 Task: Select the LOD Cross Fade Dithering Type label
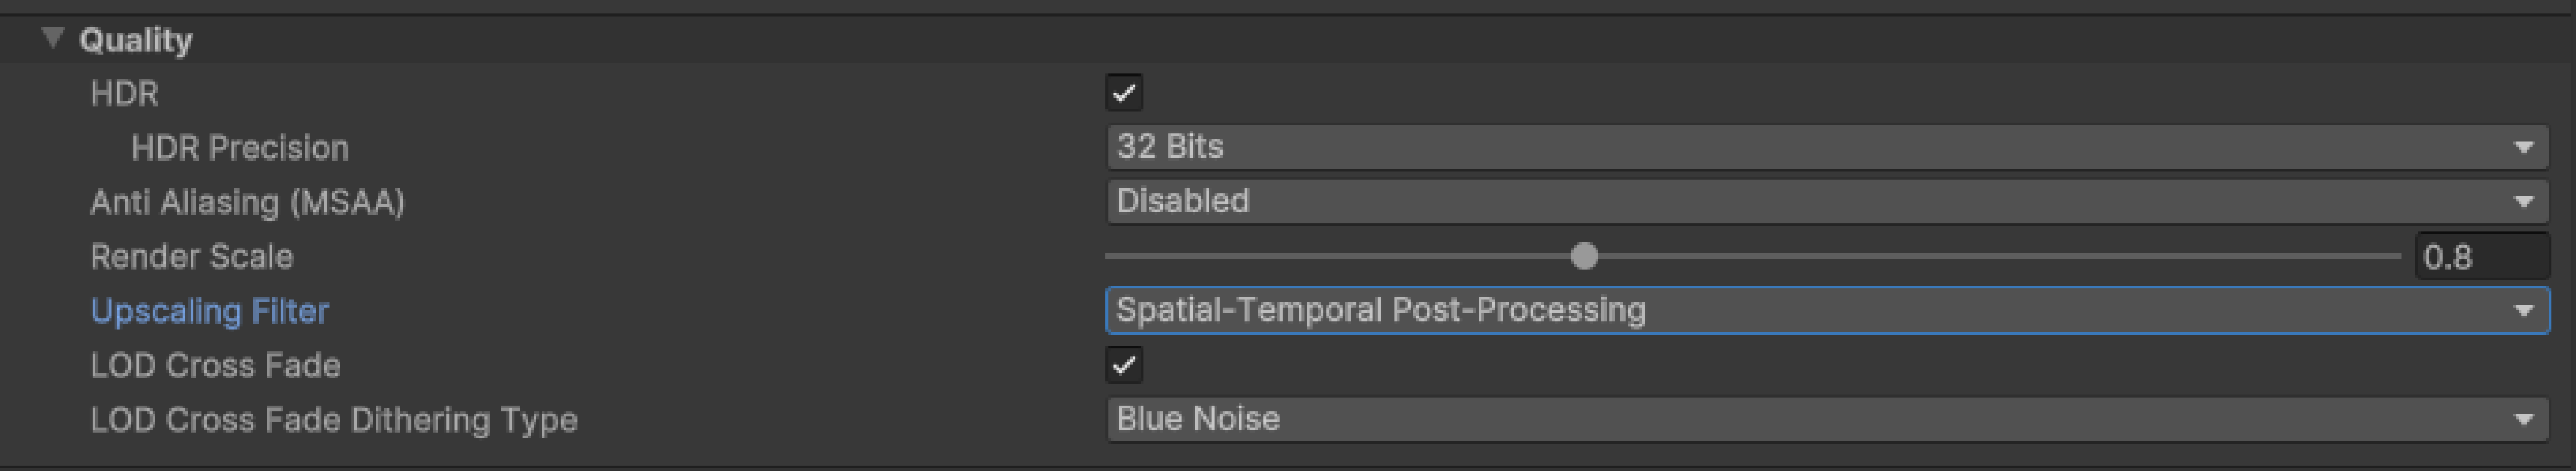point(334,421)
